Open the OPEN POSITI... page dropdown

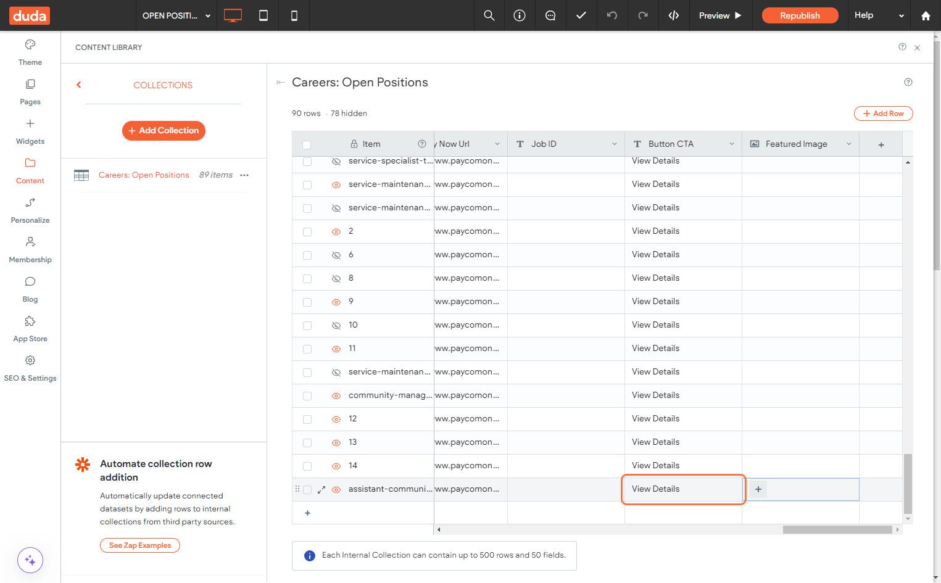click(x=176, y=15)
